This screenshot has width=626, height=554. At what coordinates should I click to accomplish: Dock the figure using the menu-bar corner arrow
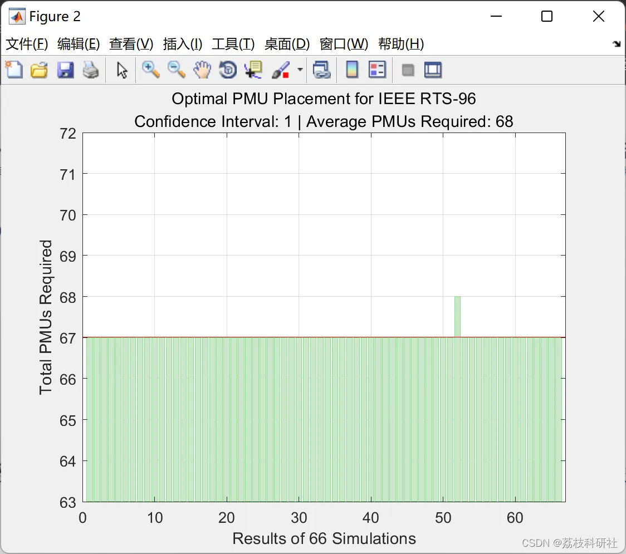pos(617,44)
